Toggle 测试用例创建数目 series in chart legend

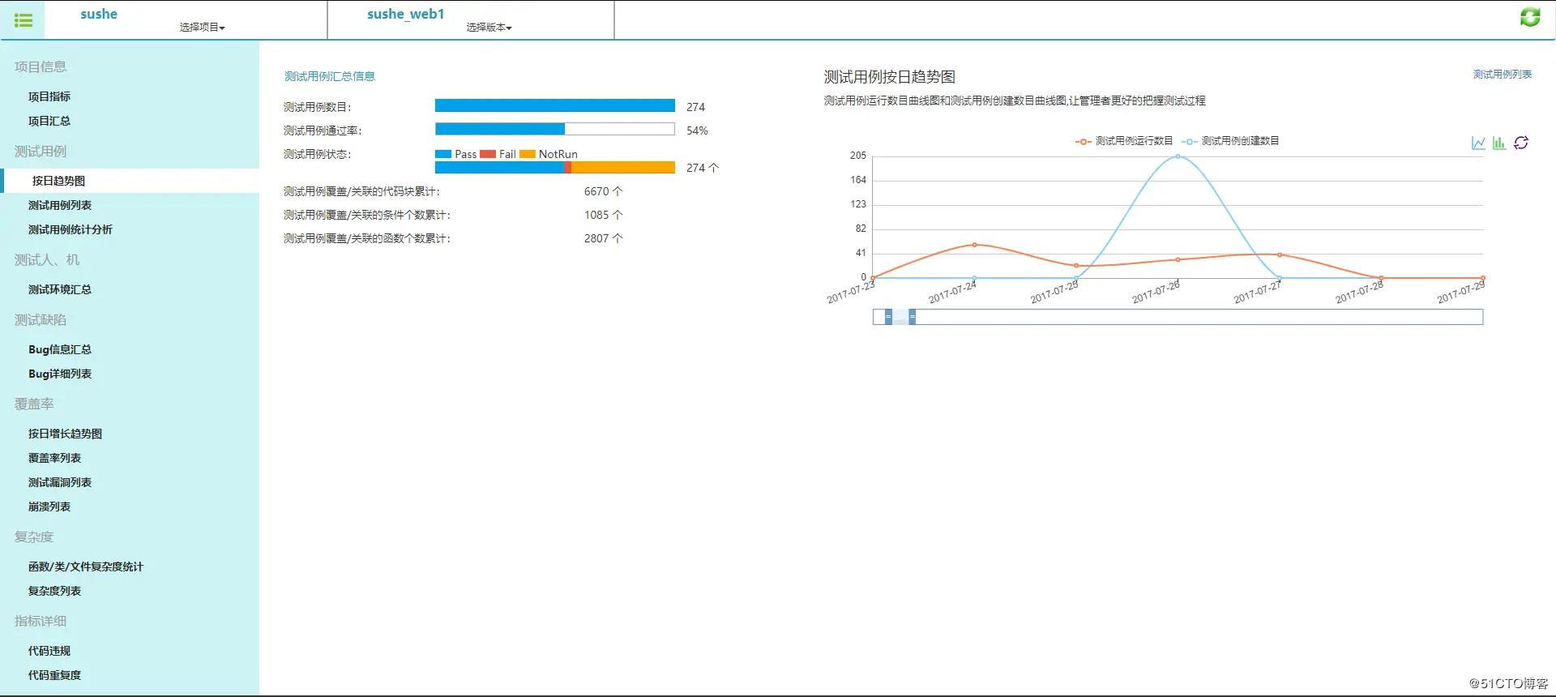(1230, 141)
